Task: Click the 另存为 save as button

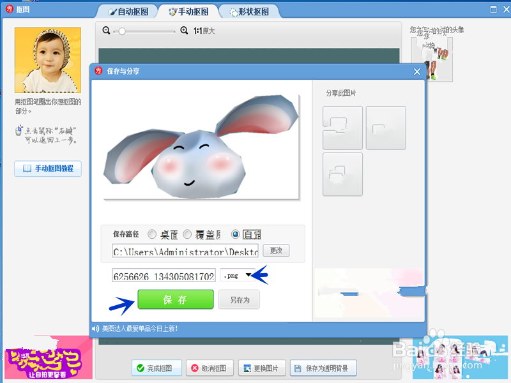Action: click(239, 299)
